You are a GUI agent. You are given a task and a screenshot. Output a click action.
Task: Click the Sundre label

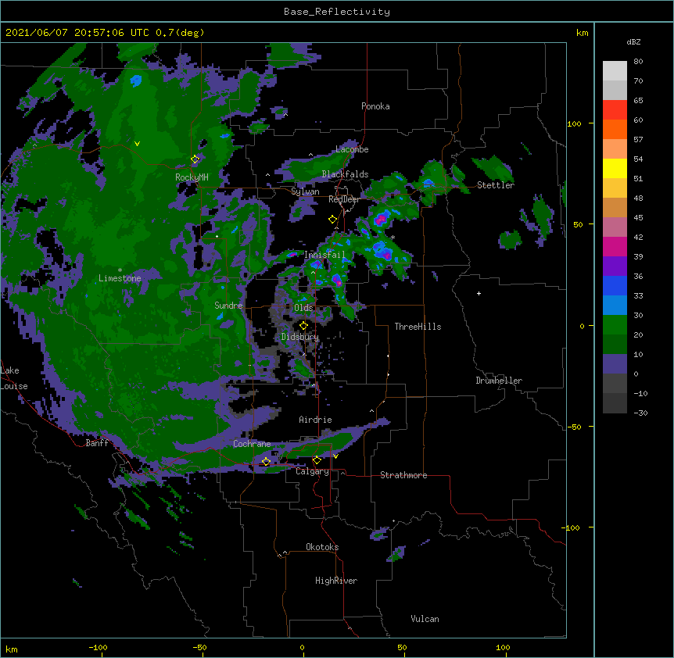point(228,306)
